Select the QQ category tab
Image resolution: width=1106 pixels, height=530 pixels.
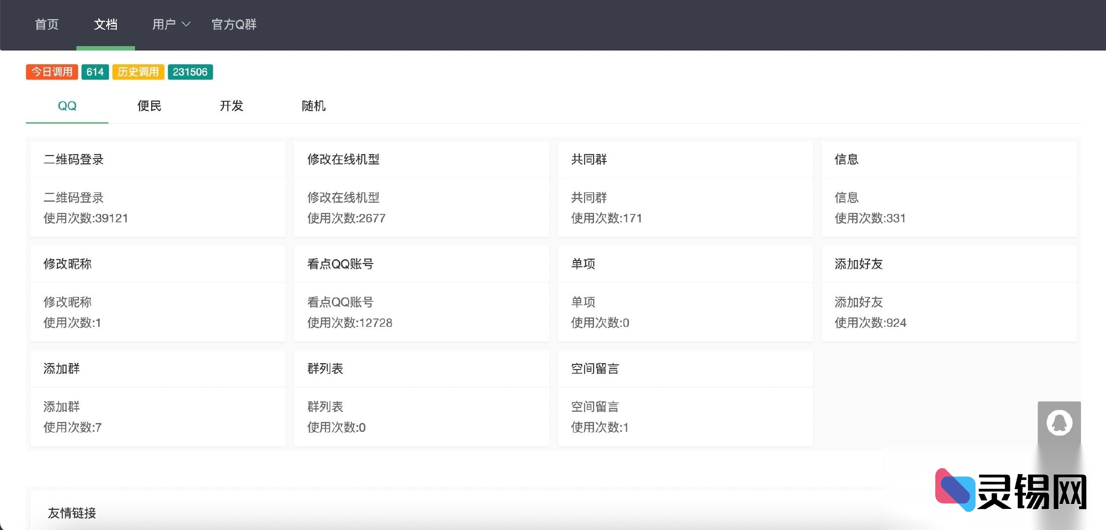click(67, 106)
